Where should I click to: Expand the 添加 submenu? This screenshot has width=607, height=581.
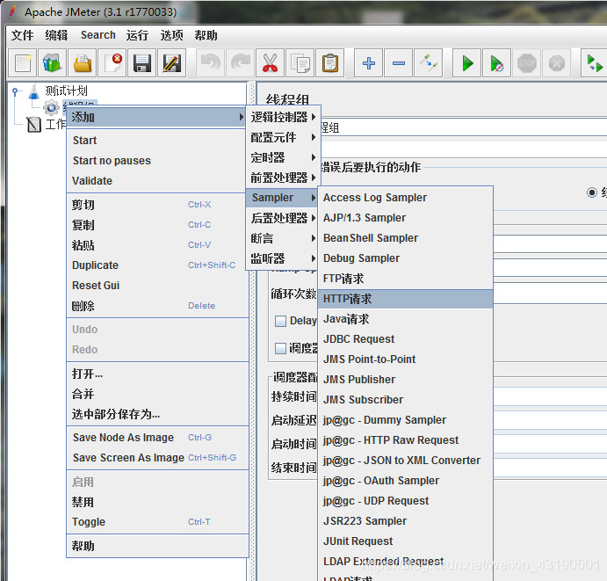click(156, 117)
